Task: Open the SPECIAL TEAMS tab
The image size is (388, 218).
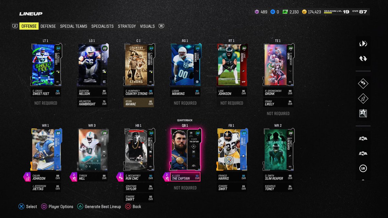Action: (x=73, y=26)
